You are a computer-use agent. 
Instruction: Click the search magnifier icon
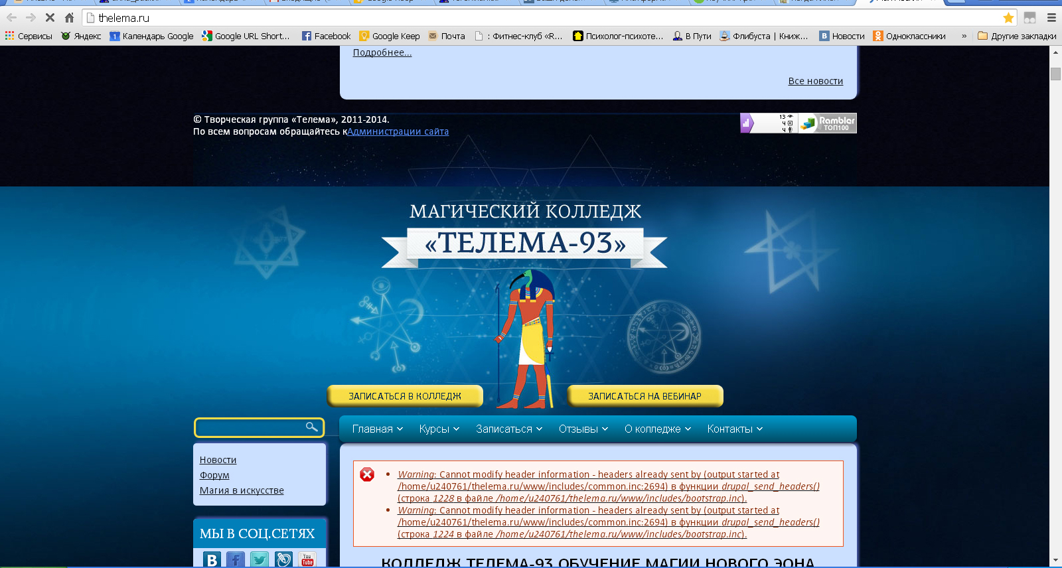[311, 427]
